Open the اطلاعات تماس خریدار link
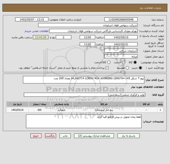Viewport: 170px width, 164px height. [x=36, y=31]
